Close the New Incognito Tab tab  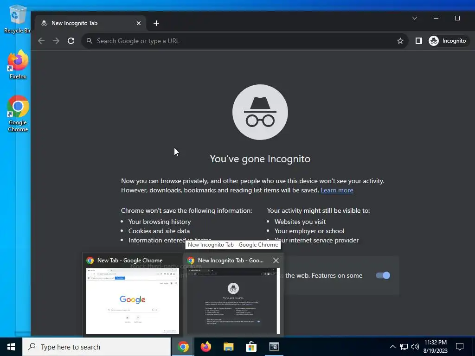tap(138, 23)
